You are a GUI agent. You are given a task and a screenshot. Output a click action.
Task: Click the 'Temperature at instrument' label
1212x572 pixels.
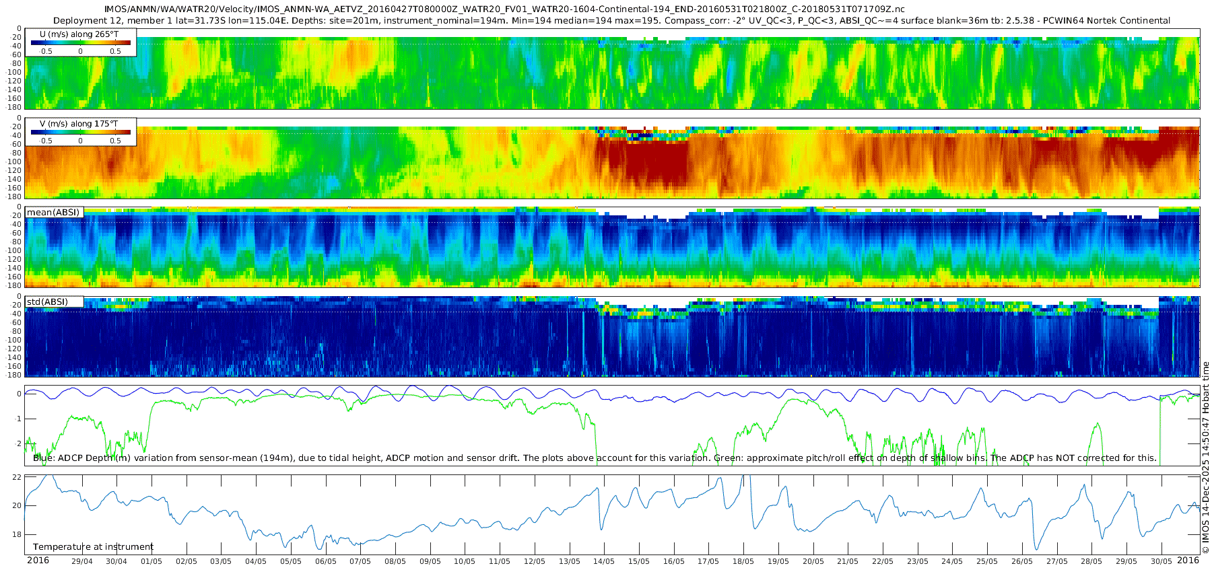tap(93, 547)
